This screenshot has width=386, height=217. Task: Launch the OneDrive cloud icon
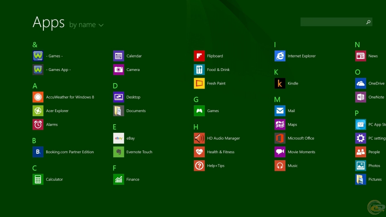[361, 83]
